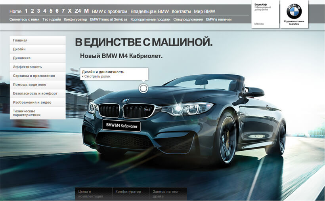Open the Конфигуратор link in the top subnavigation
The height and width of the screenshot is (201, 325).
75,19
